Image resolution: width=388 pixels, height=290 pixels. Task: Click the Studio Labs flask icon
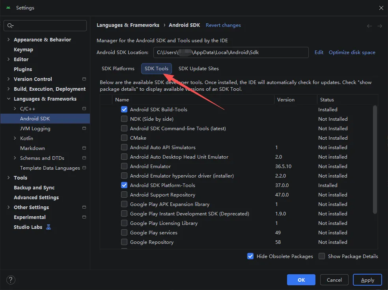(48, 227)
